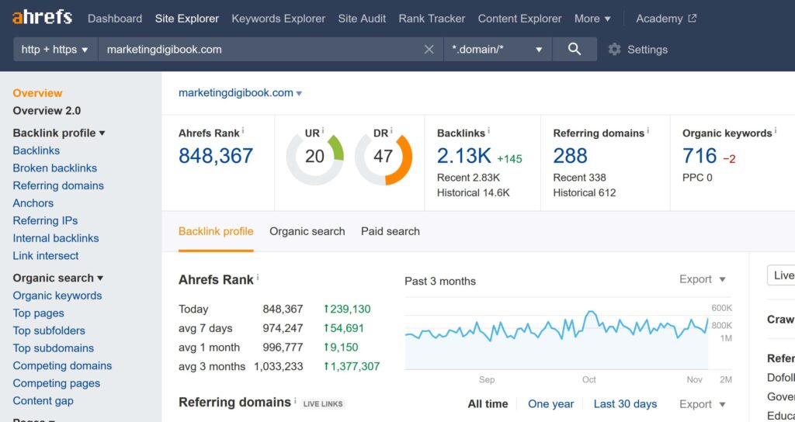
Task: Go to Dashboard in top navigation
Action: (x=115, y=19)
